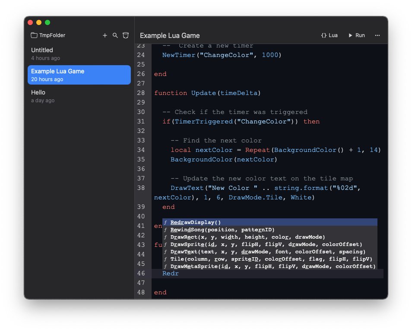The width and height of the screenshot is (412, 331).
Task: Open the Lua language selector
Action: tap(329, 35)
